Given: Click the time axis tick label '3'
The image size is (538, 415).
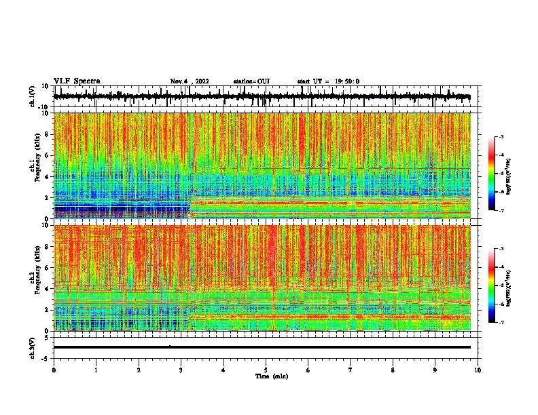Looking at the screenshot, I should 181,370.
